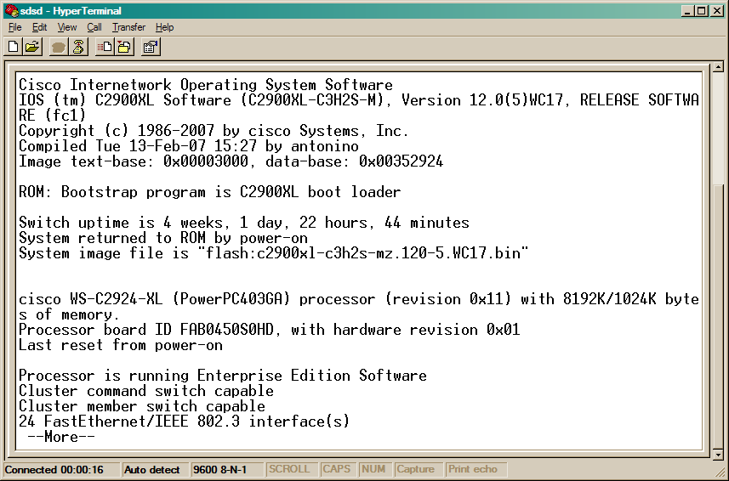The width and height of the screenshot is (729, 481).
Task: Click the "sdsd - HyperTerminal" window title
Action: tap(71, 11)
